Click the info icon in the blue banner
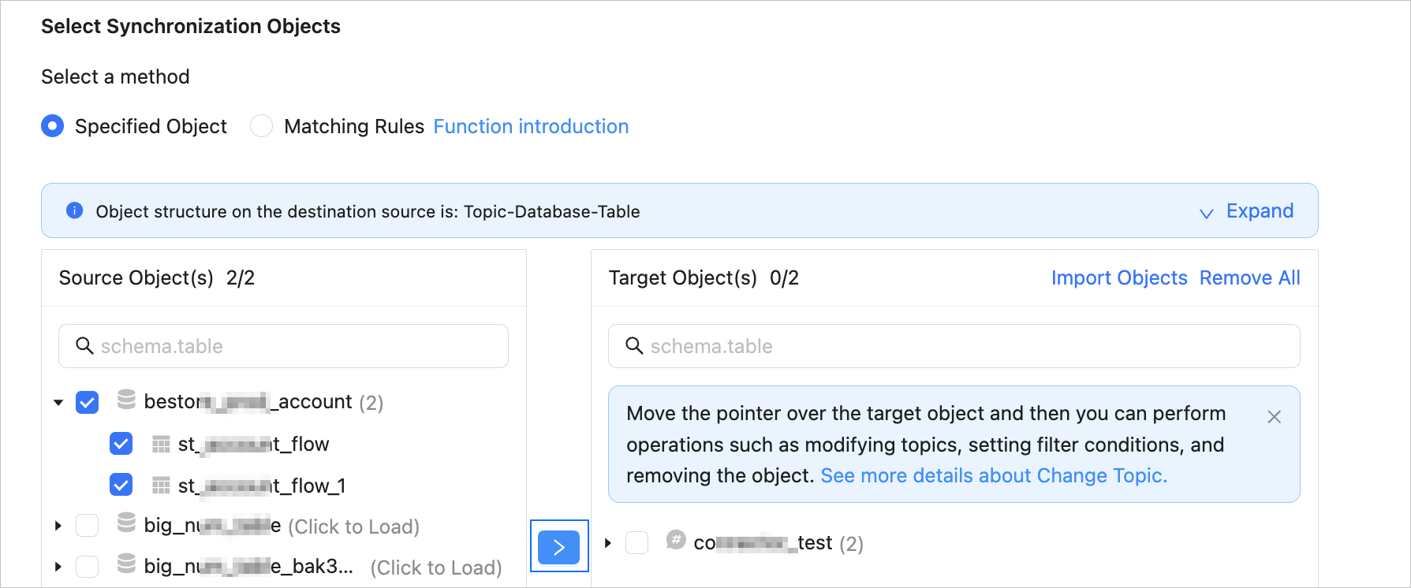Screen dimensions: 1411x588 pos(75,210)
